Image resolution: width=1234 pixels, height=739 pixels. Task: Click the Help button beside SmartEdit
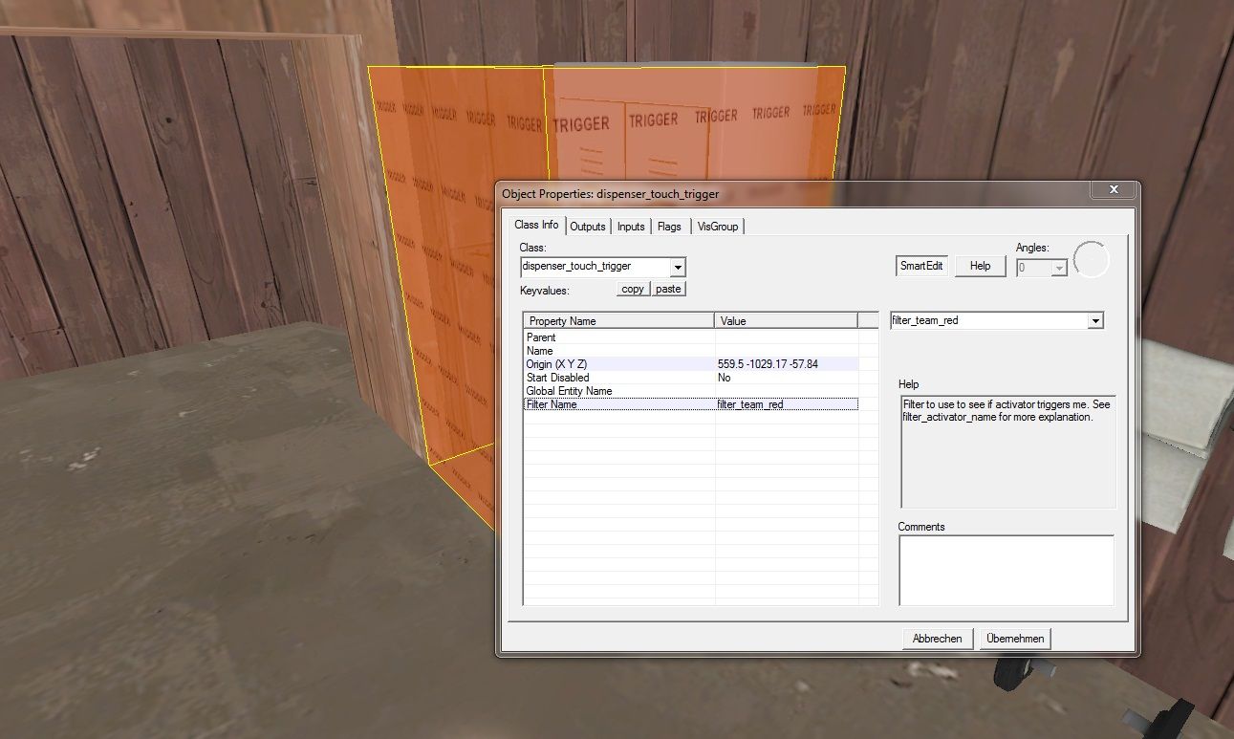point(980,266)
